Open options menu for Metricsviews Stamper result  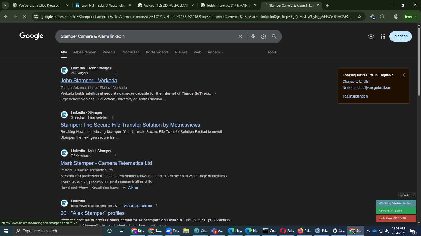click(112, 117)
